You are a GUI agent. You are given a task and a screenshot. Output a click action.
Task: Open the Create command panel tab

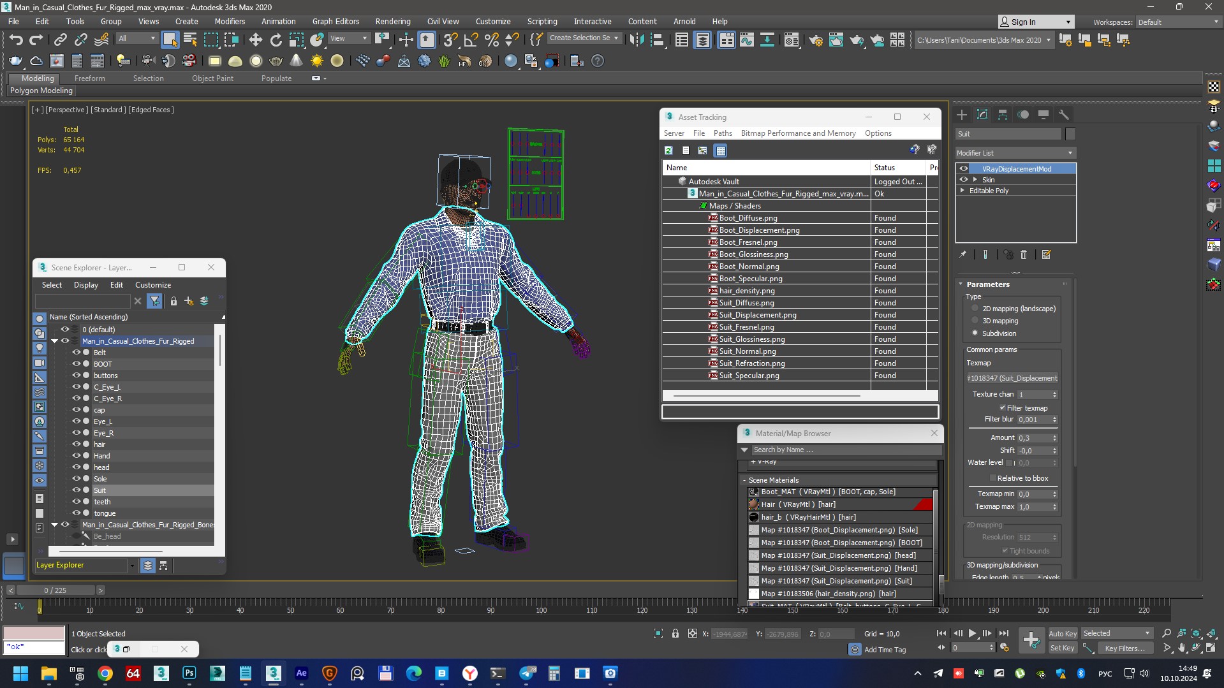pos(962,115)
